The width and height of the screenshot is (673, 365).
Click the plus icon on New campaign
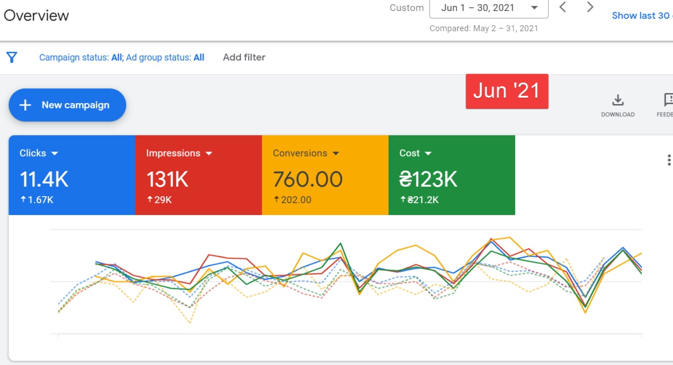tap(25, 105)
